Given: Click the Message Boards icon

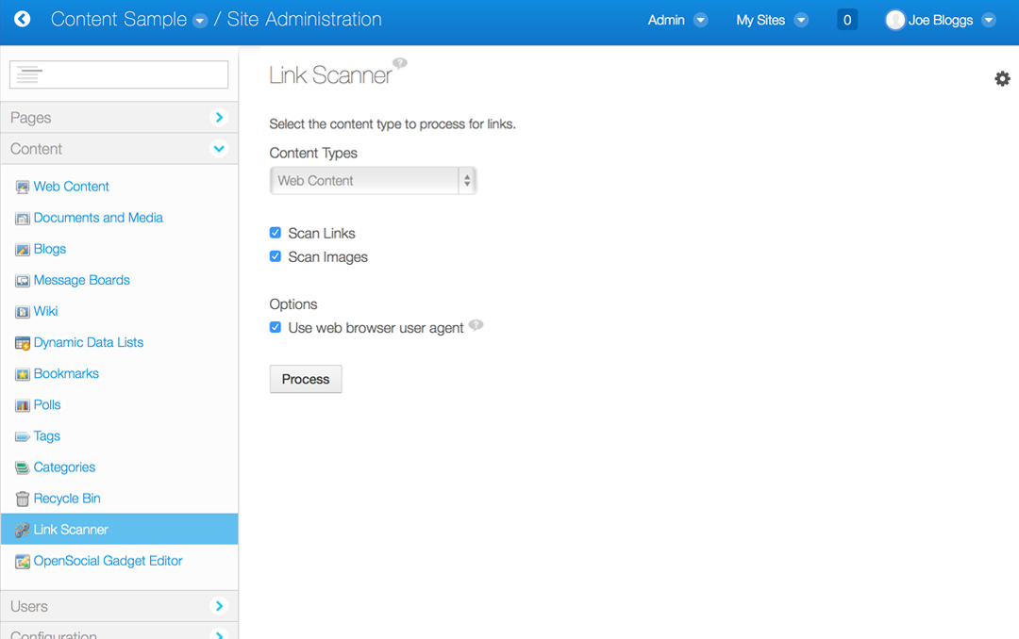Looking at the screenshot, I should [22, 281].
